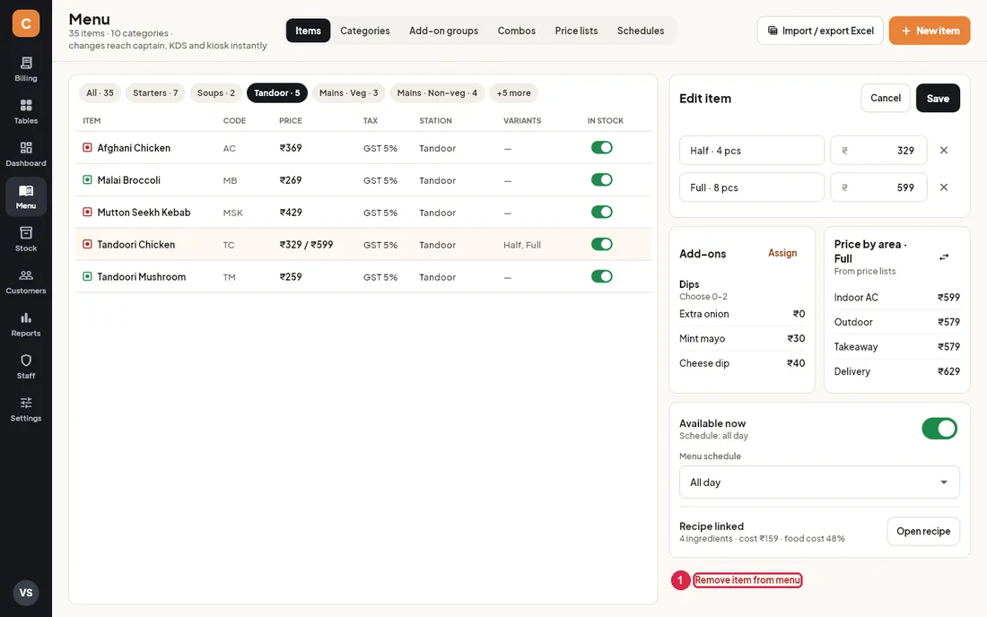987x617 pixels.
Task: Assign add-ons to this item
Action: (782, 253)
